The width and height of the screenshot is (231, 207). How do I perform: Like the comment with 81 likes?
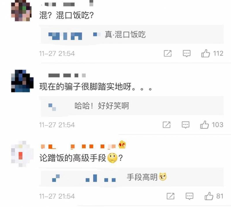[x=209, y=196]
